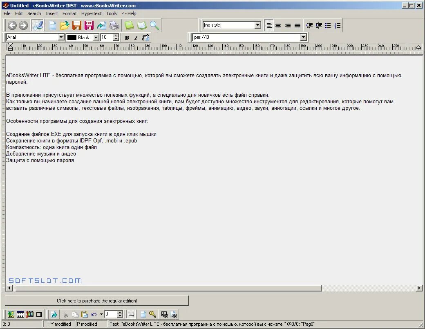Click the left indent marker on ruler
Viewport: 425px width, 329px height.
(10, 47)
